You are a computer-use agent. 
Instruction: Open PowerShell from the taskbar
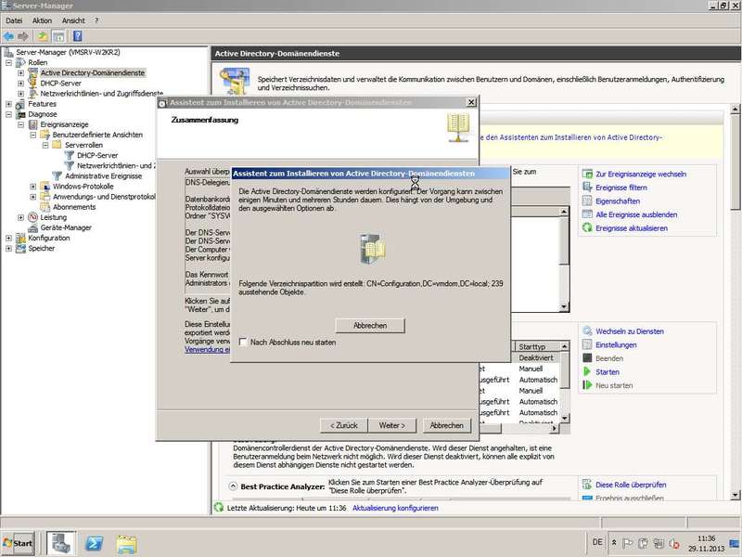94,543
